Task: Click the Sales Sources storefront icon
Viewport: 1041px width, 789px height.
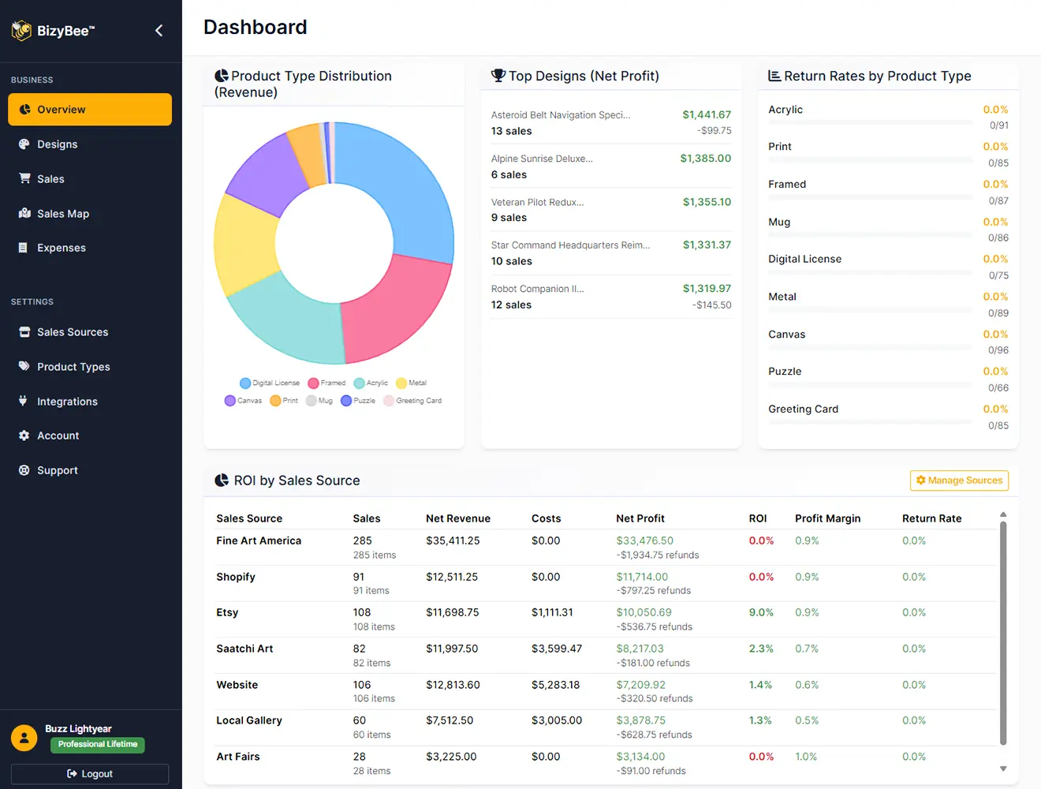Action: click(x=24, y=332)
